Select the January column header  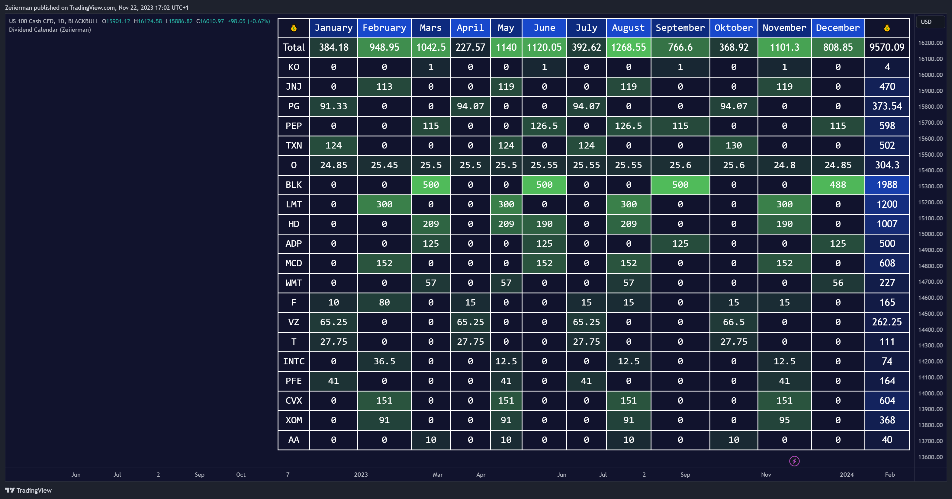(x=334, y=28)
